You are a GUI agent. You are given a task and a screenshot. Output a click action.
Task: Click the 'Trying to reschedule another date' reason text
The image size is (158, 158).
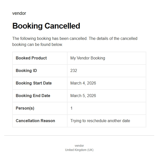(100, 121)
